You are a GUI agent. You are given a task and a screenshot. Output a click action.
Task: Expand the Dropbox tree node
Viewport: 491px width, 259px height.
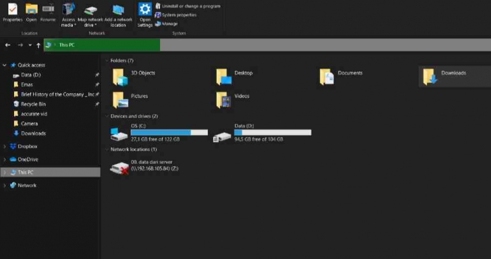pos(4,146)
